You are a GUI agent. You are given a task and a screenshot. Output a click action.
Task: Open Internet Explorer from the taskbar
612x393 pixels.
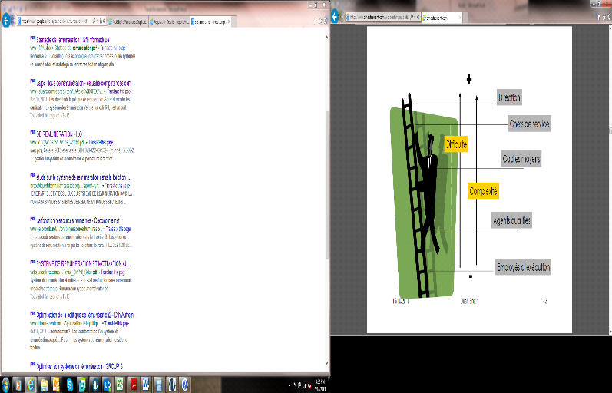coord(31,384)
